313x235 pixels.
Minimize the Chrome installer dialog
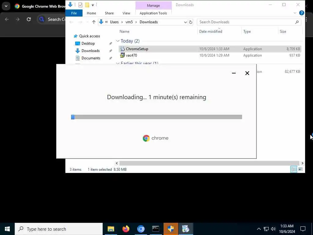(x=234, y=73)
